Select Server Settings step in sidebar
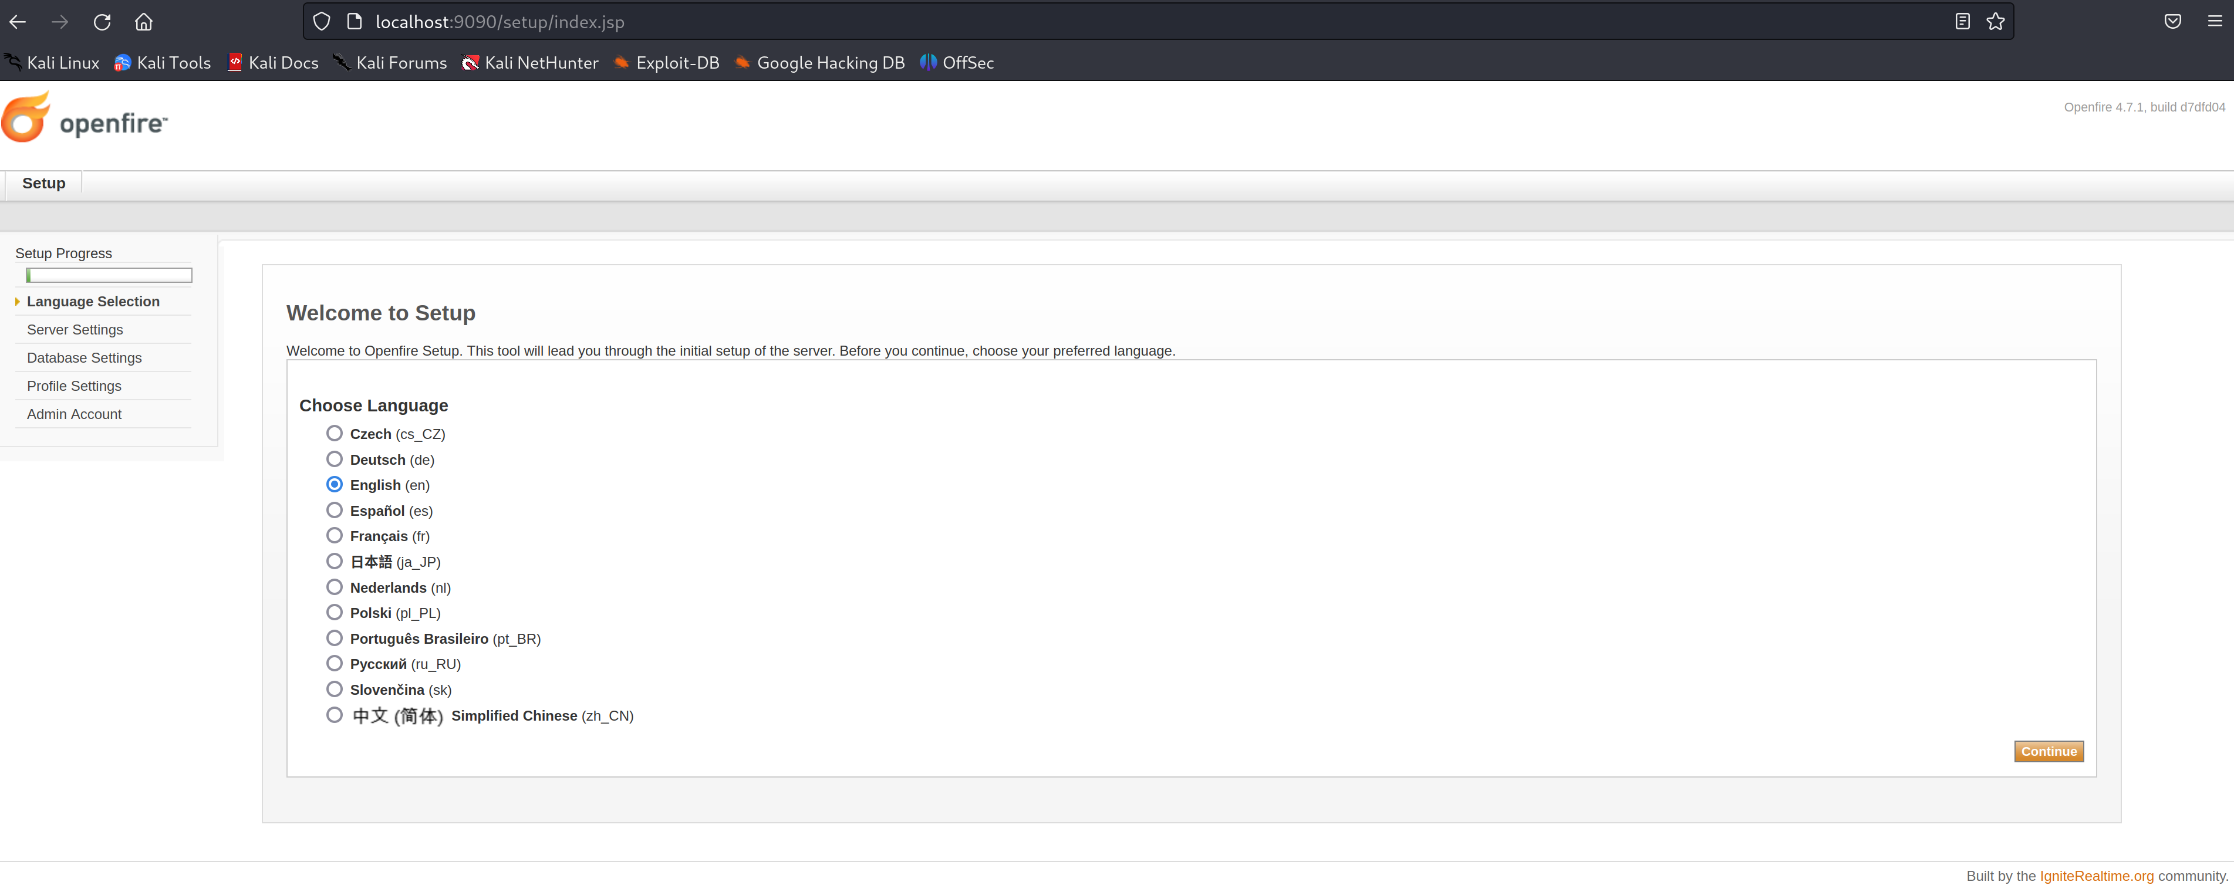Image resolution: width=2234 pixels, height=892 pixels. pos(75,329)
